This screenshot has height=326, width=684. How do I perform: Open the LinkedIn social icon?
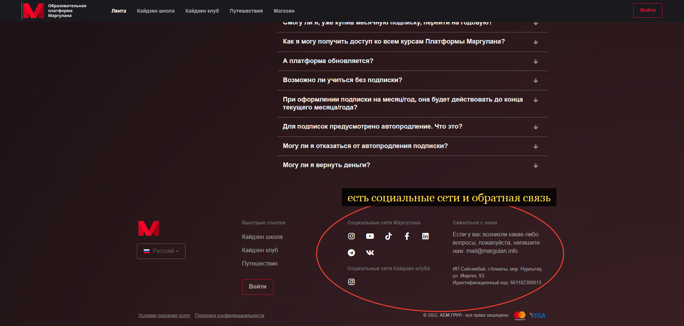click(x=425, y=236)
